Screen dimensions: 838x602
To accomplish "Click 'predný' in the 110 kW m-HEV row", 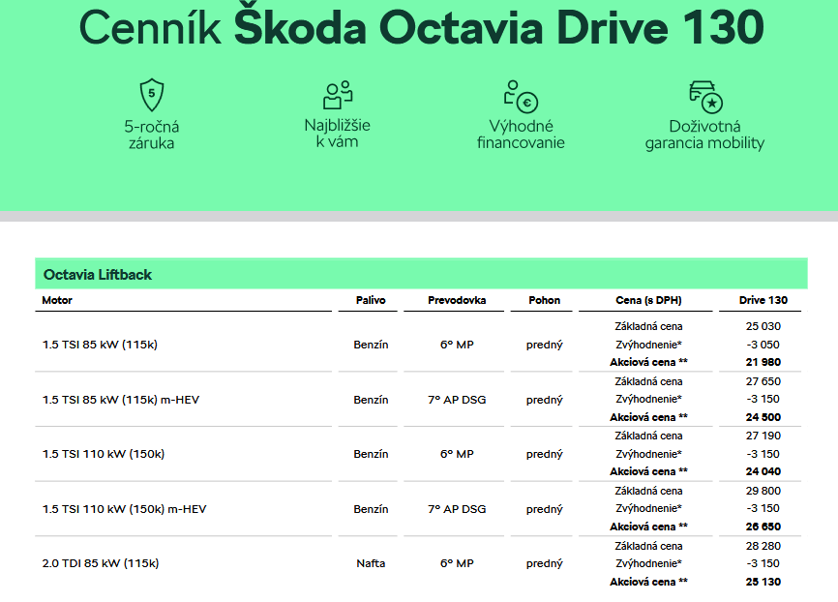I will point(545,509).
